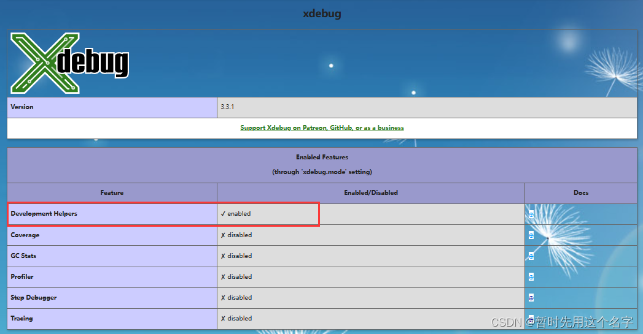
Task: Click the Xdebug logo image
Action: coord(70,63)
